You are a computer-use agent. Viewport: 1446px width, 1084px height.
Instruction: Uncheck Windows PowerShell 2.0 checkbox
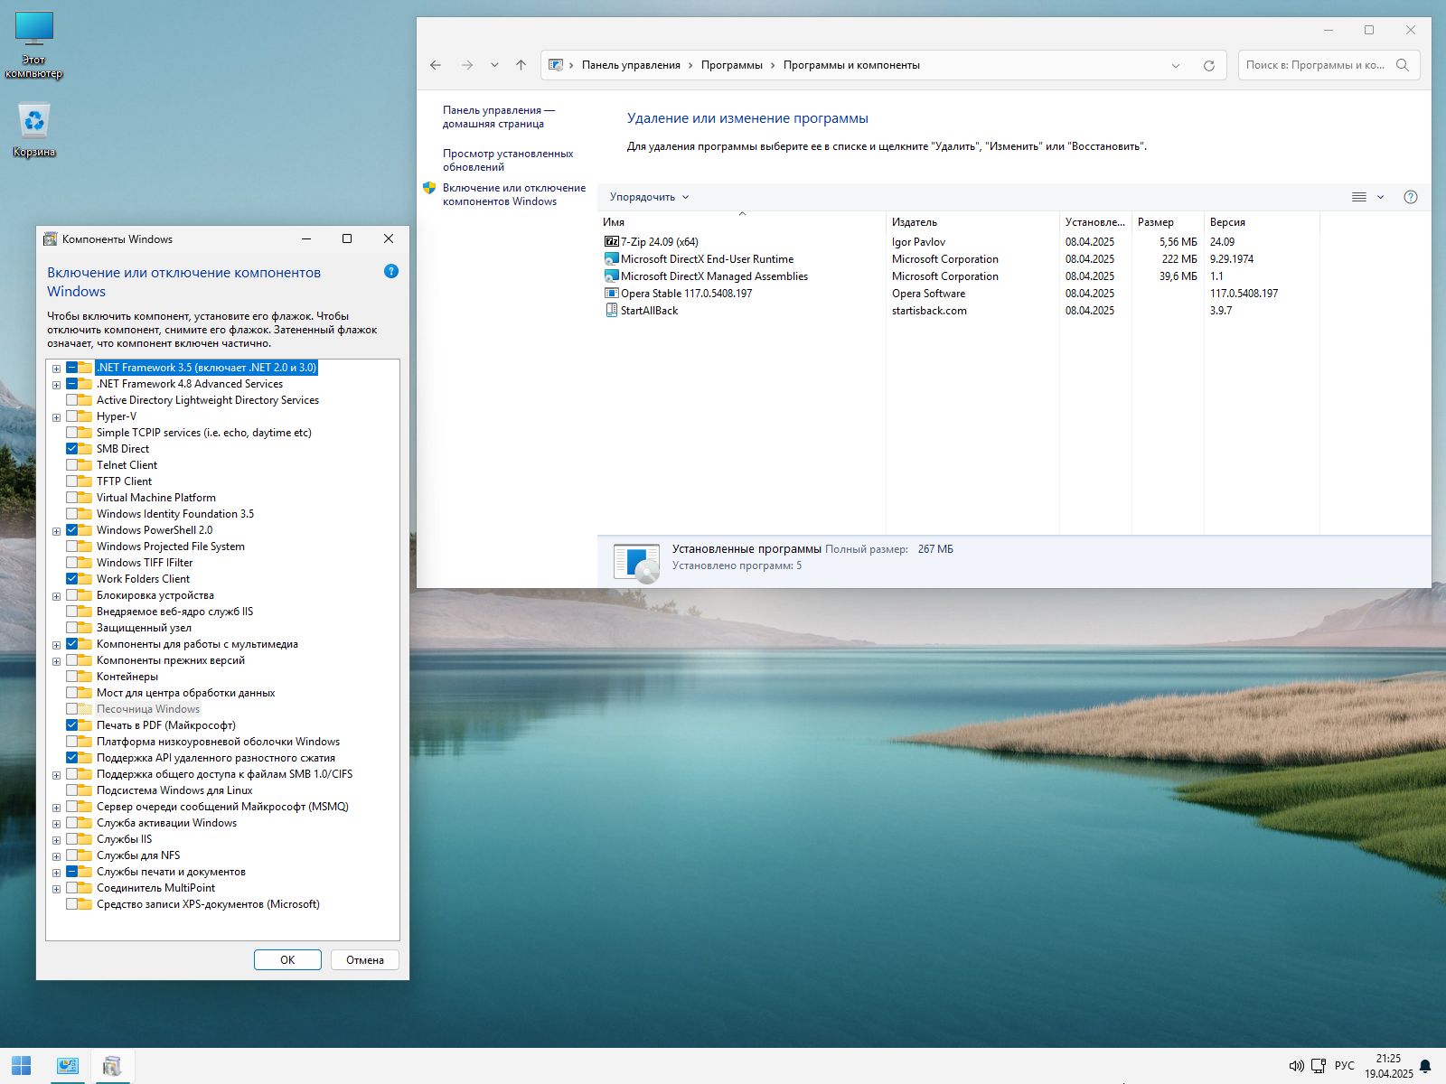point(72,530)
